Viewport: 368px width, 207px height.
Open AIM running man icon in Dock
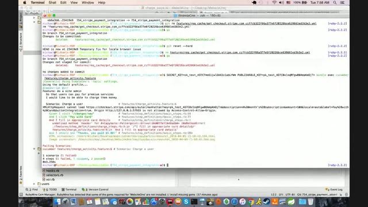pos(259,202)
